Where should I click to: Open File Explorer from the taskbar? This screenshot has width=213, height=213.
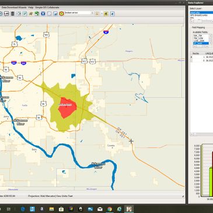pos(51,209)
